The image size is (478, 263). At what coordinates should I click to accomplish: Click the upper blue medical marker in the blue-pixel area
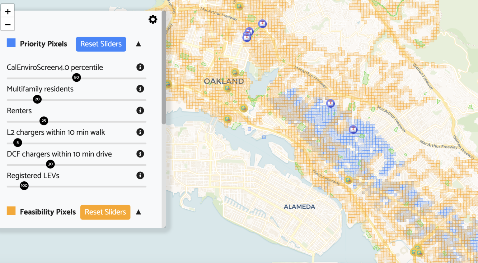point(330,103)
